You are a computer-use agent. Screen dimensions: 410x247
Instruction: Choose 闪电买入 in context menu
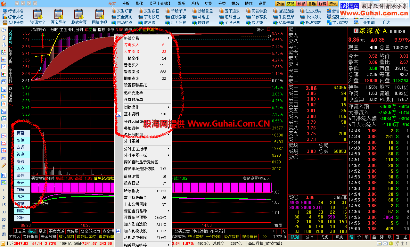146,45
